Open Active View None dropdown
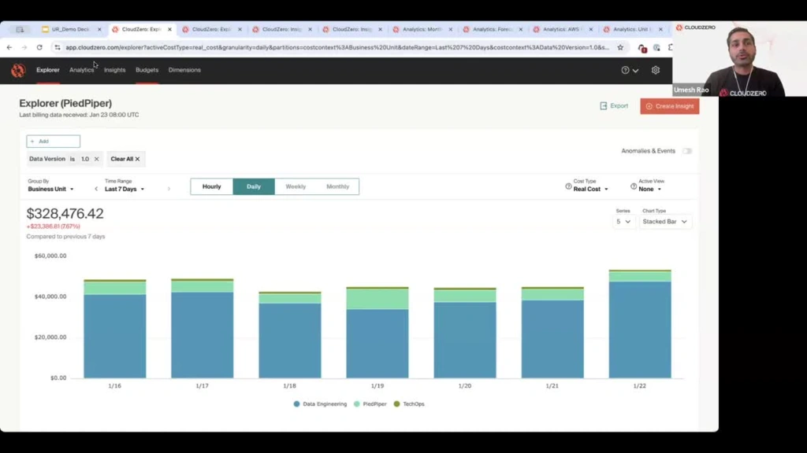The height and width of the screenshot is (453, 807). coord(650,189)
